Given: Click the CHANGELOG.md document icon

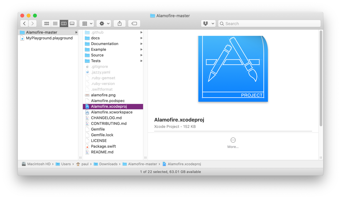Looking at the screenshot, I should point(87,118).
